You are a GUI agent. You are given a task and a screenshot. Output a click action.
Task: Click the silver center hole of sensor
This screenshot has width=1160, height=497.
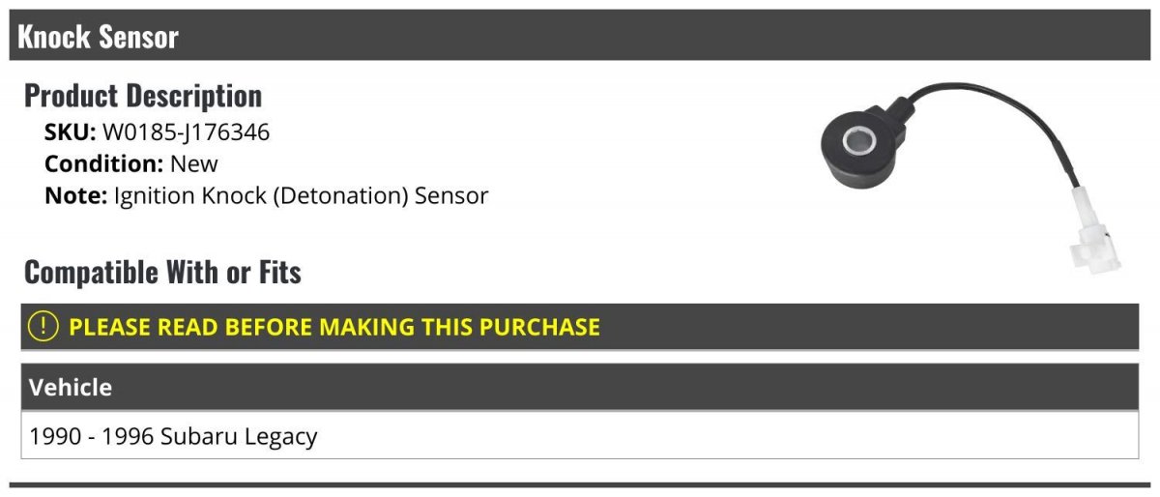[x=857, y=142]
